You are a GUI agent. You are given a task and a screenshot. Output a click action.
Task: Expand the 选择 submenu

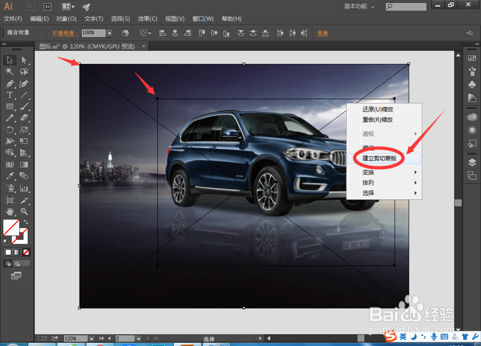click(x=384, y=193)
